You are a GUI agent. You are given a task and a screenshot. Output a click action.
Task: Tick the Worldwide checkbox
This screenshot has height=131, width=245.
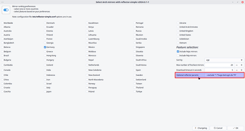click(x=2, y=23)
